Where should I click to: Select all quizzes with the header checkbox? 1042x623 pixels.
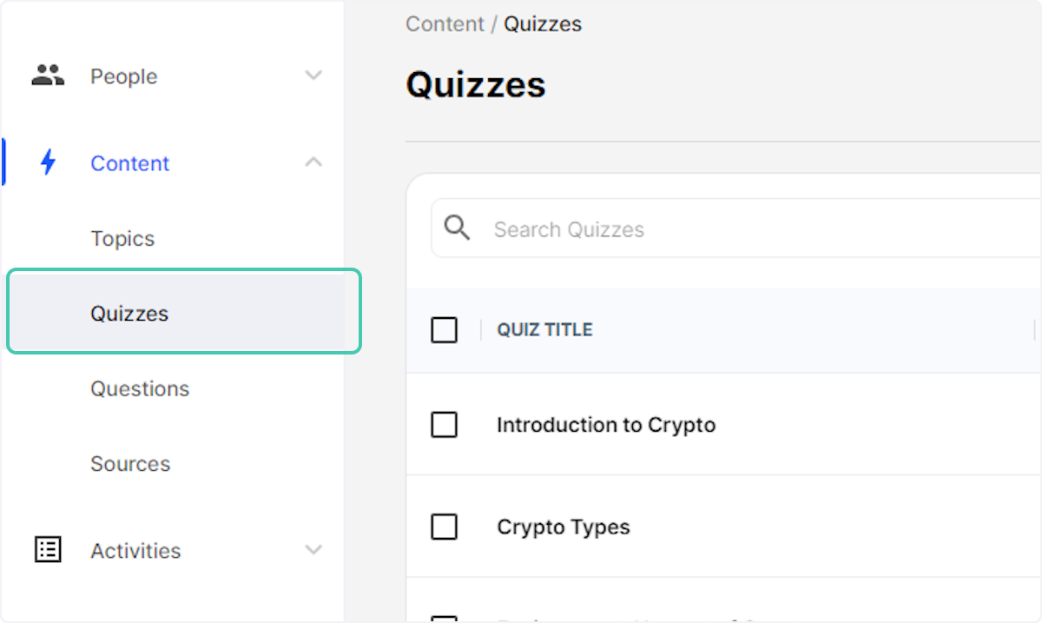point(444,330)
